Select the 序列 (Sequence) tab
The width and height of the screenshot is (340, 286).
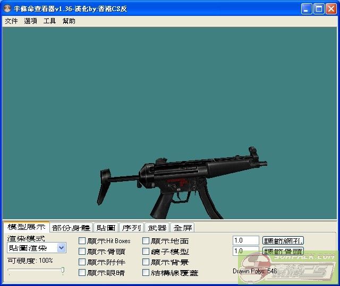(x=131, y=228)
